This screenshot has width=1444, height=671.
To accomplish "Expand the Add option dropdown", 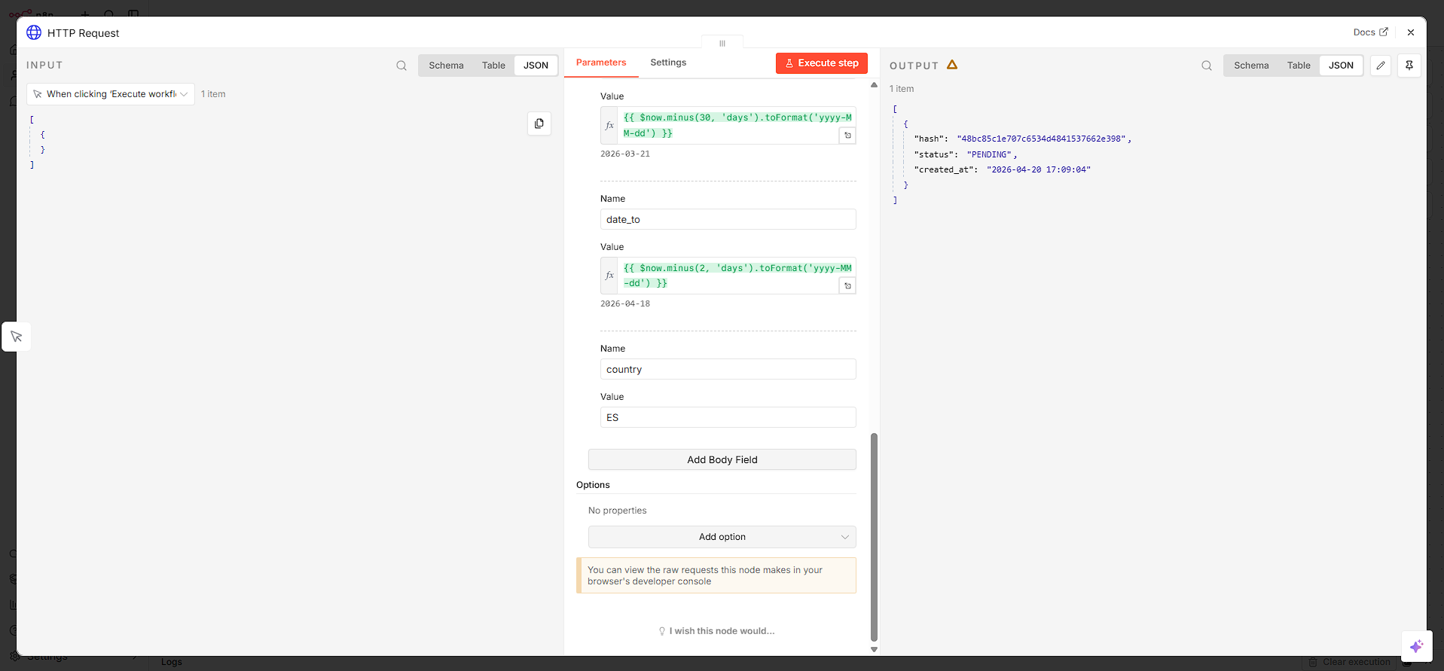I will click(x=722, y=537).
